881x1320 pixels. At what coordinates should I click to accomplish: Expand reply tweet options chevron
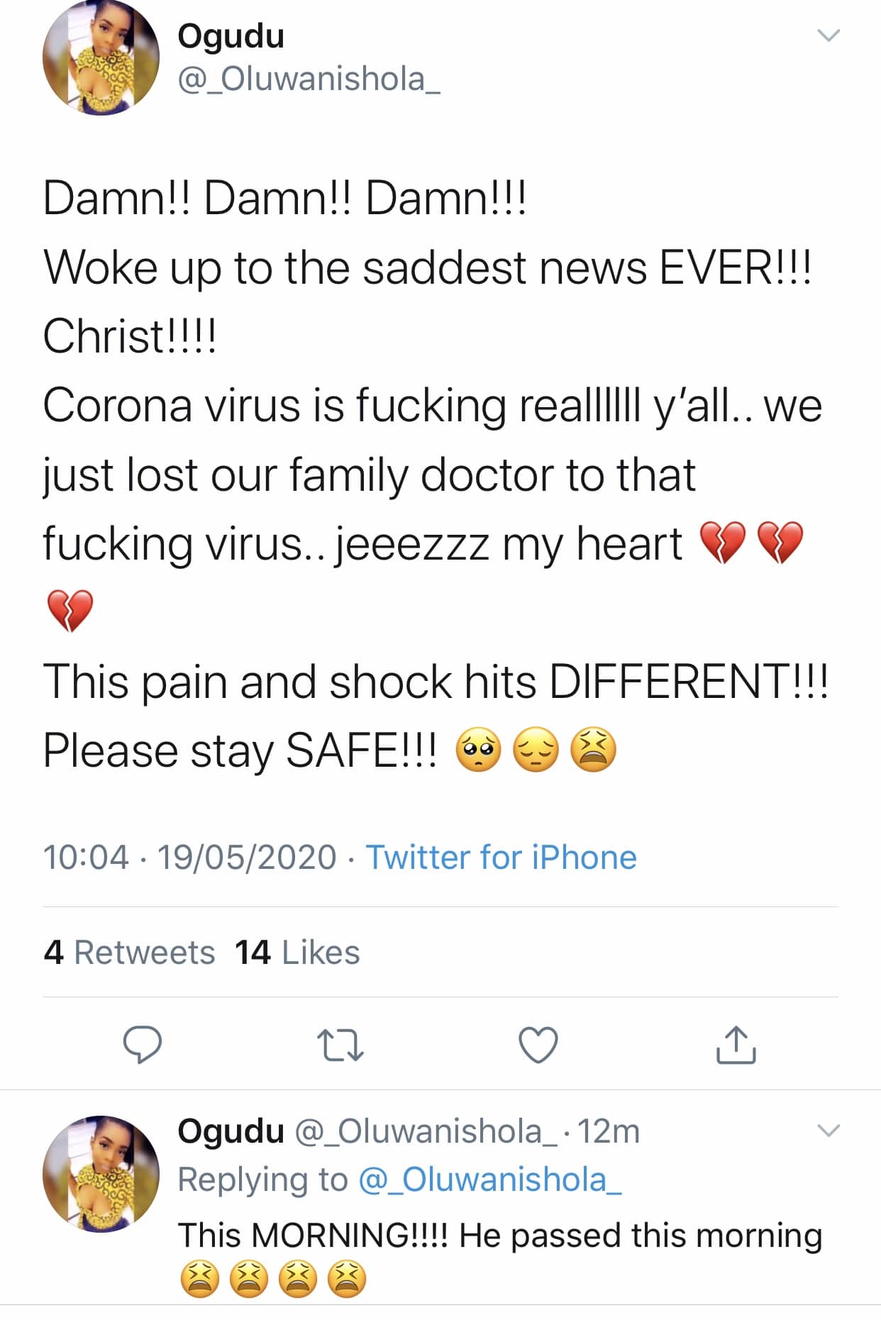[x=829, y=1131]
